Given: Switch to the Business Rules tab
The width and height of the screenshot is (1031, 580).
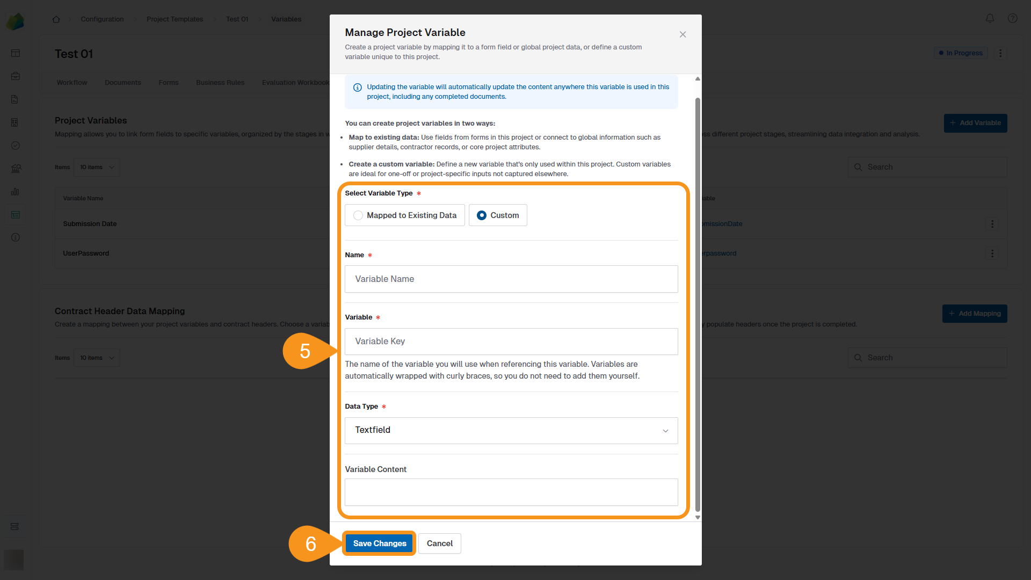Looking at the screenshot, I should [220, 82].
